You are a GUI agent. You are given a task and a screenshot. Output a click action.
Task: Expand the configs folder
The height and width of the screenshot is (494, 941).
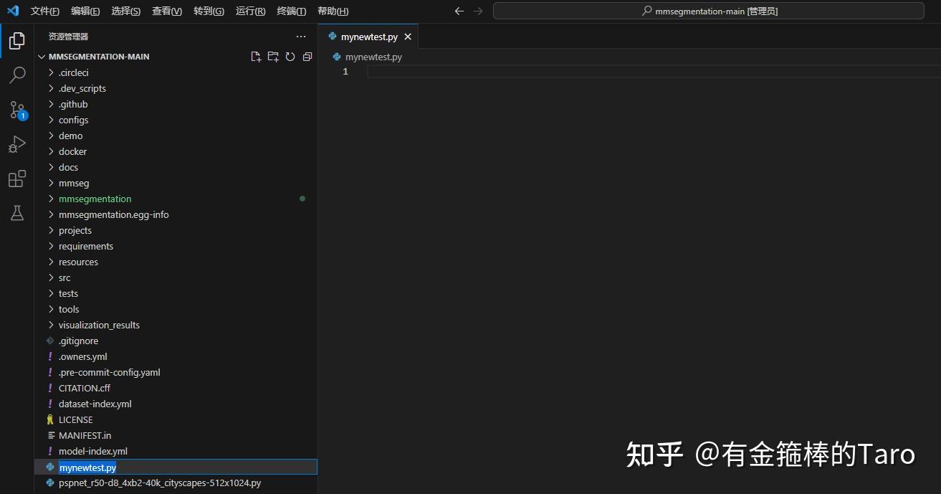click(x=74, y=120)
